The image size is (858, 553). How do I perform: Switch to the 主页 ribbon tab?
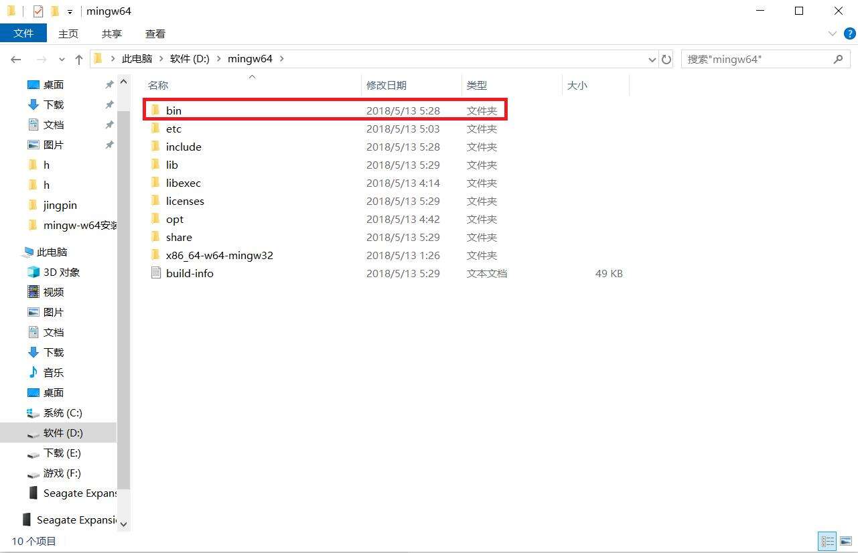coord(68,33)
